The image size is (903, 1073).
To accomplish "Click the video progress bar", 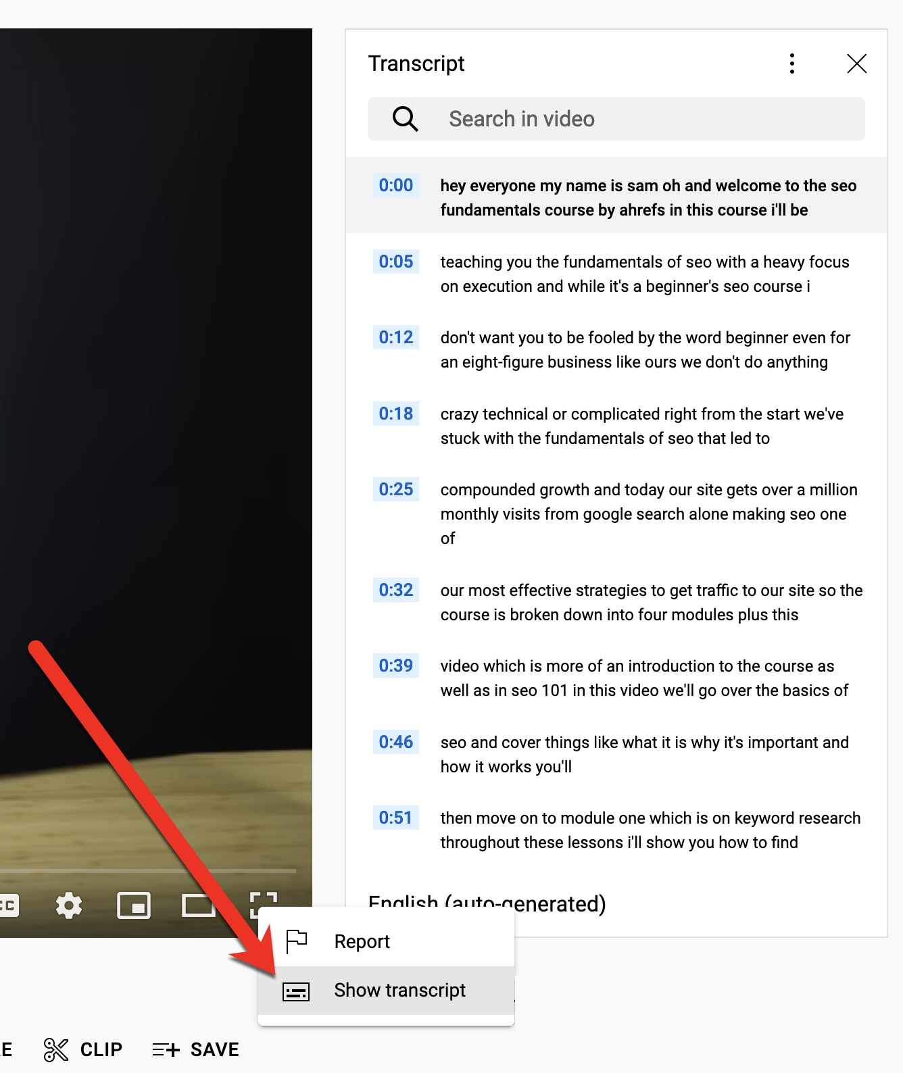I will 149,870.
